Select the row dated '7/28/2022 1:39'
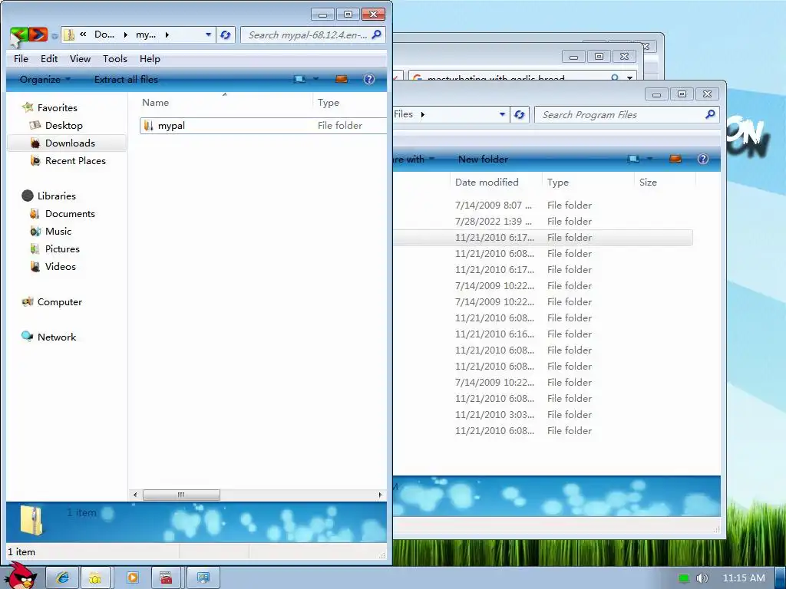Screen dimensions: 786x589 pyautogui.click(x=543, y=222)
